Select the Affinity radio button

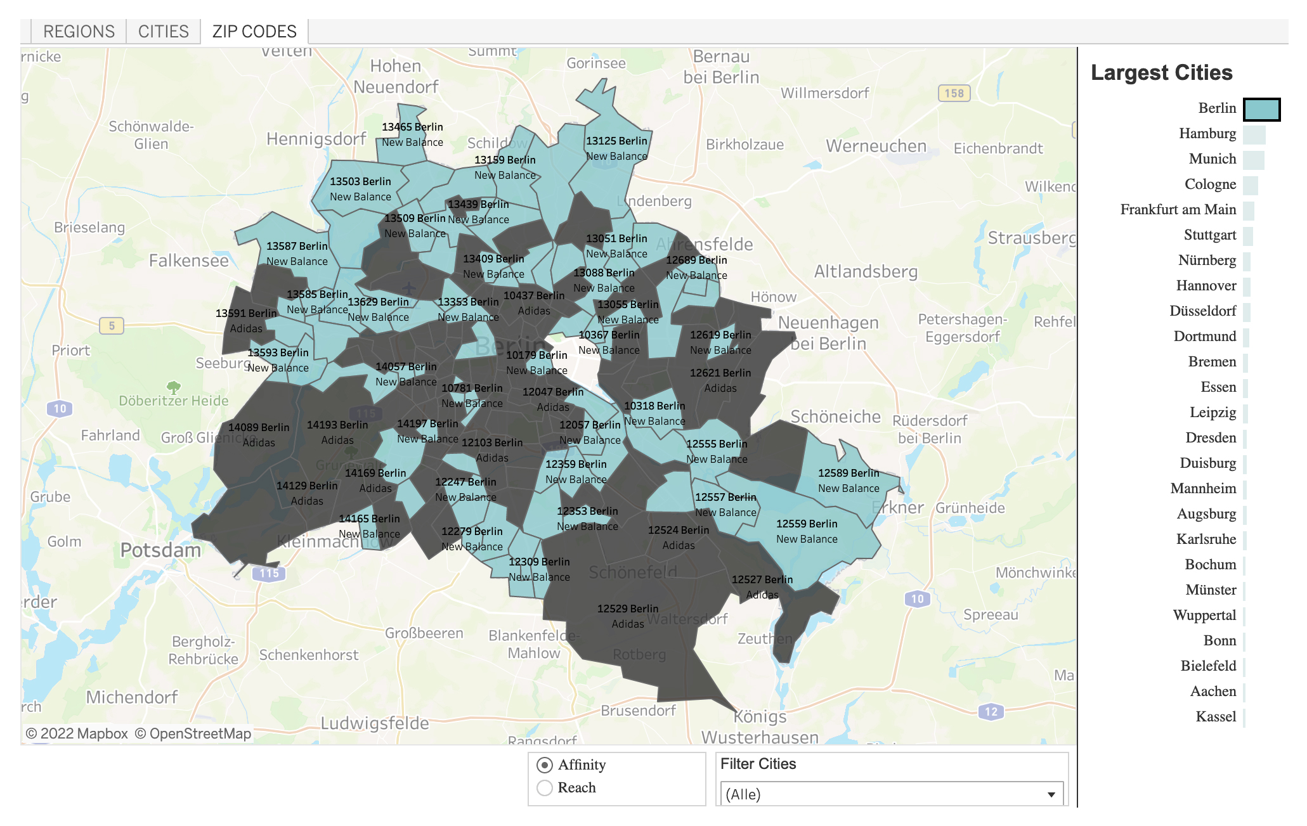click(544, 765)
